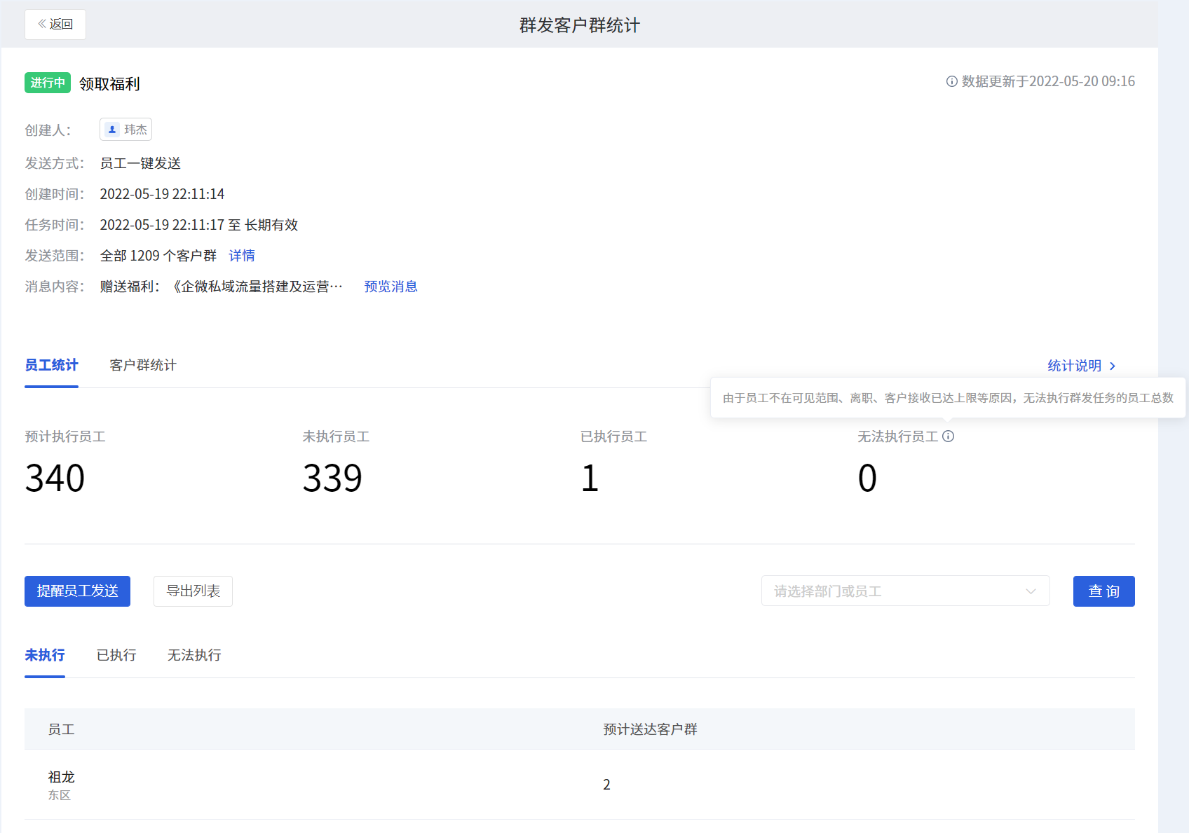Click the user avatar icon in creator tag
This screenshot has width=1189, height=833.
click(x=112, y=130)
